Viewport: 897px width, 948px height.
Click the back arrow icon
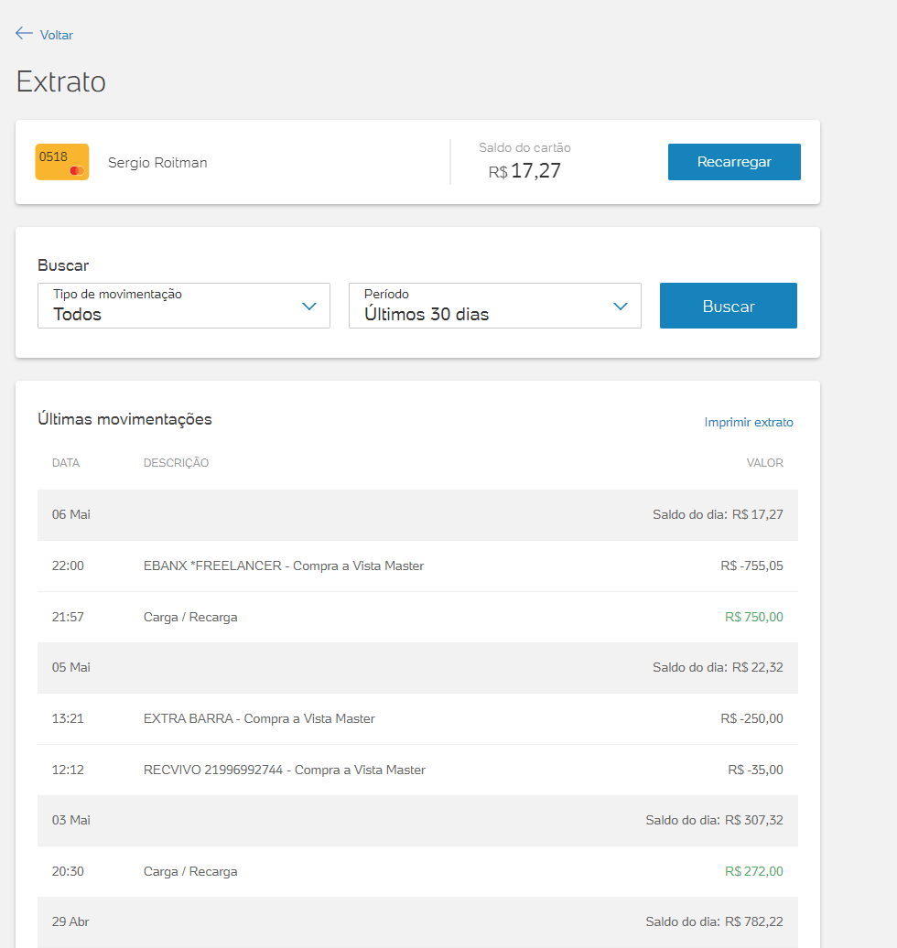click(24, 34)
